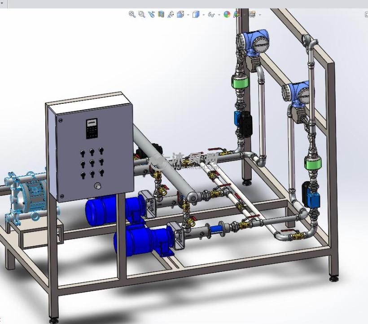Open the Section View tool
The width and height of the screenshot is (368, 324).
click(160, 14)
